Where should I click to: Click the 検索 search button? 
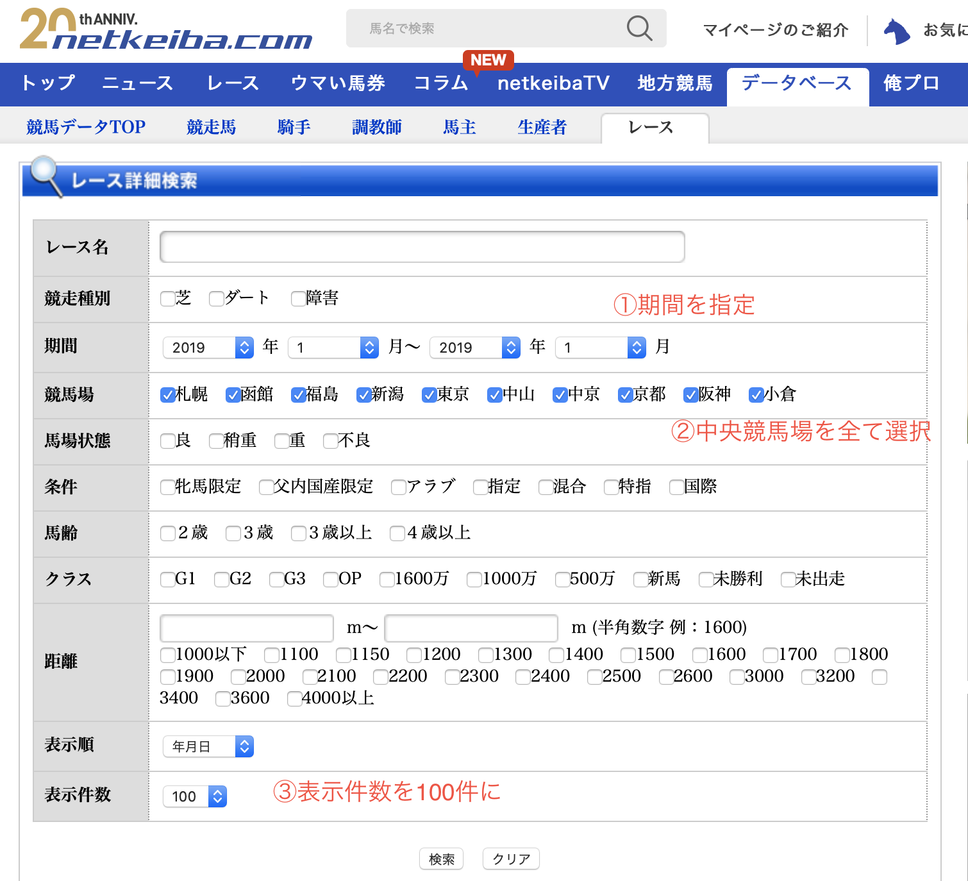441,859
